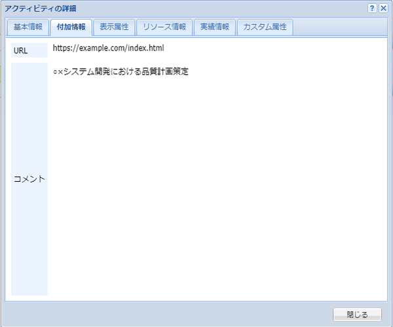Click the コメント field label

(29, 179)
